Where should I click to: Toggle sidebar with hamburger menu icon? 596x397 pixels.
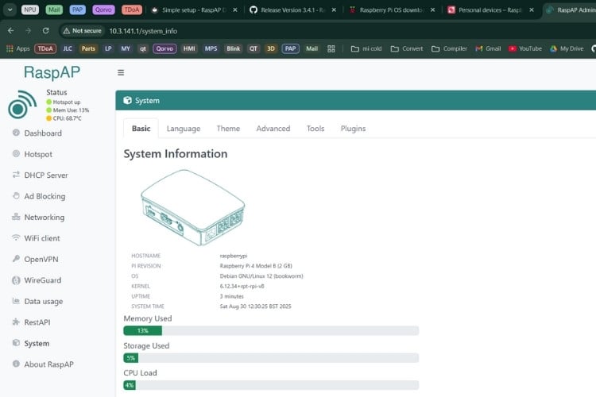(x=121, y=72)
